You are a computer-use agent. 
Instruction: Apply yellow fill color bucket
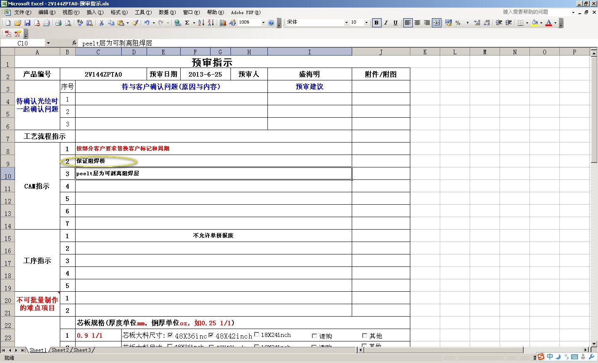(x=535, y=23)
